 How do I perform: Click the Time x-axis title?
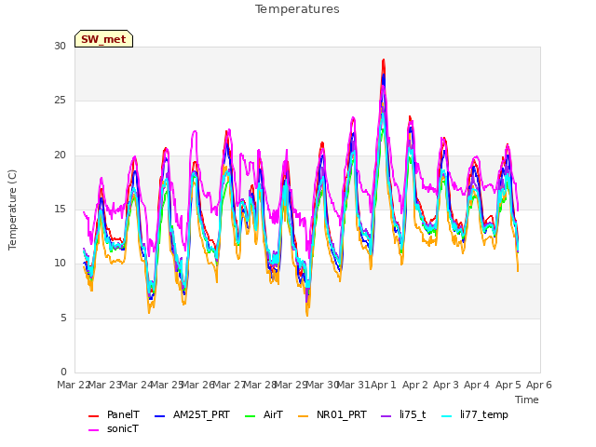pyautogui.click(x=527, y=400)
